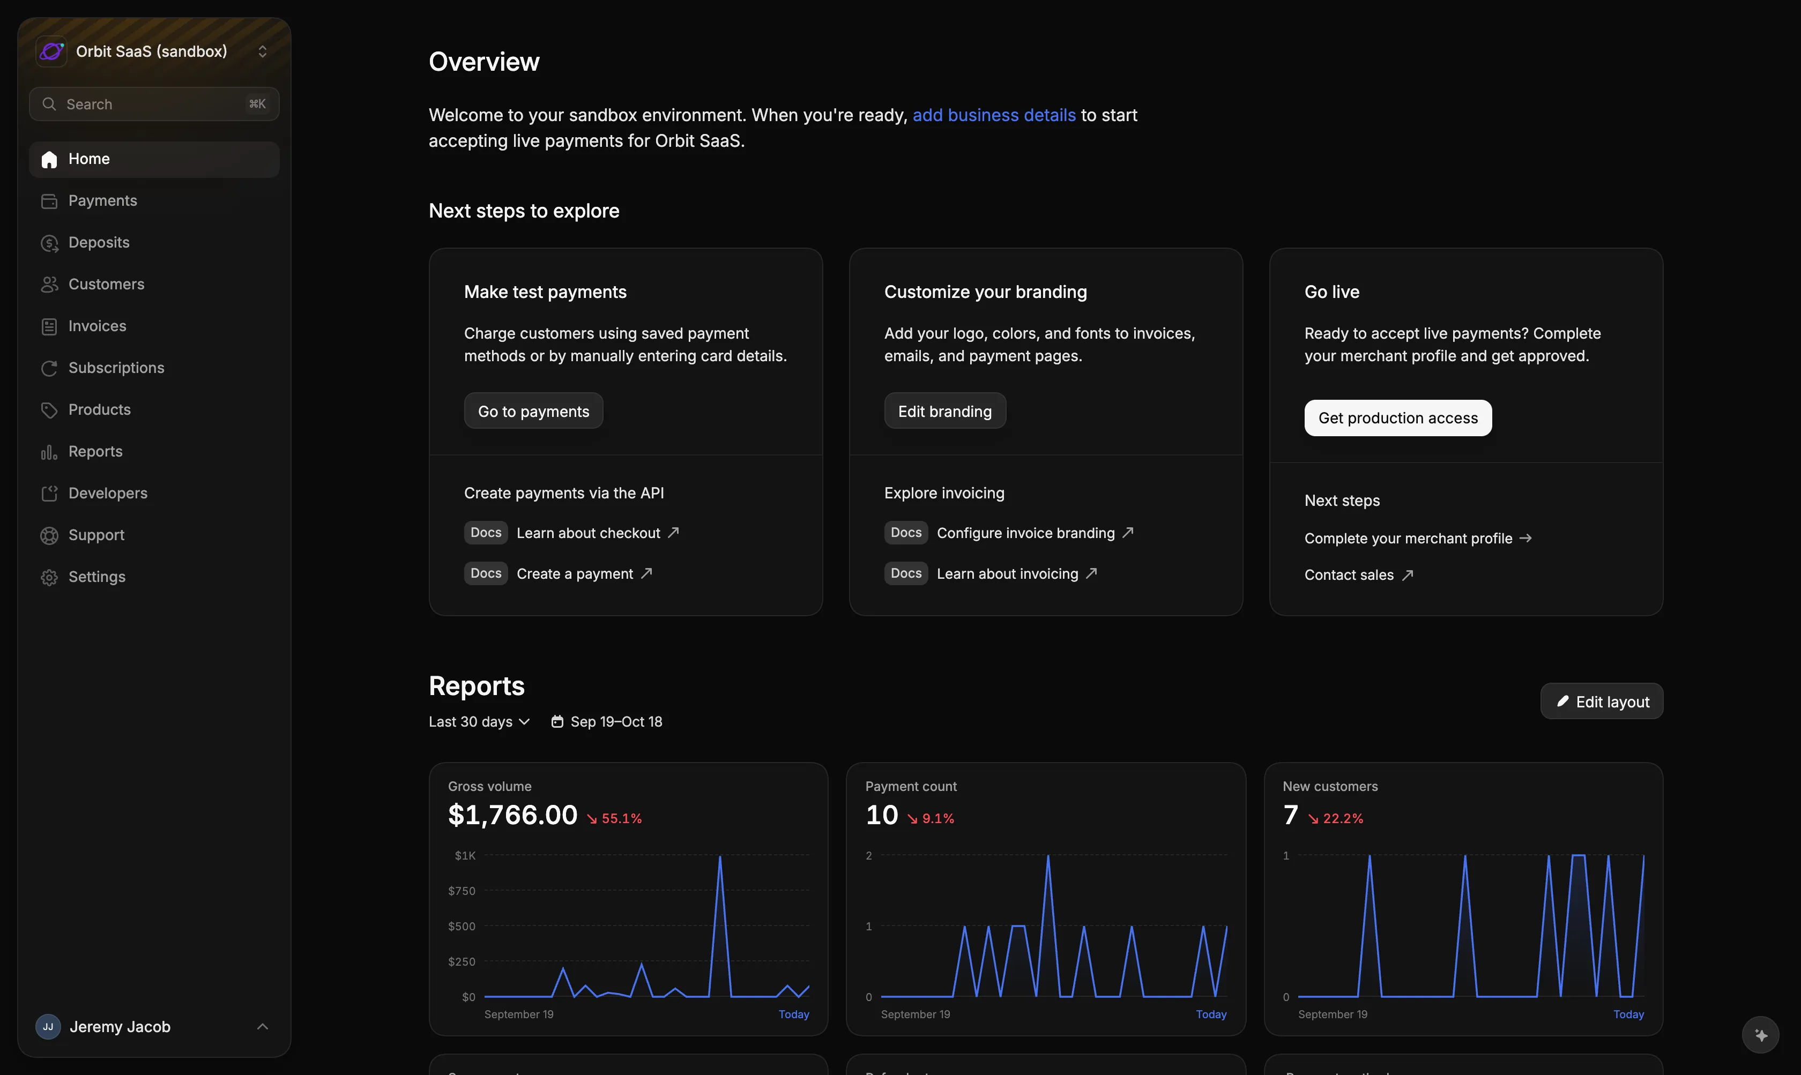Click the Today label on Gross volume chart
The width and height of the screenshot is (1801, 1075).
[793, 1014]
